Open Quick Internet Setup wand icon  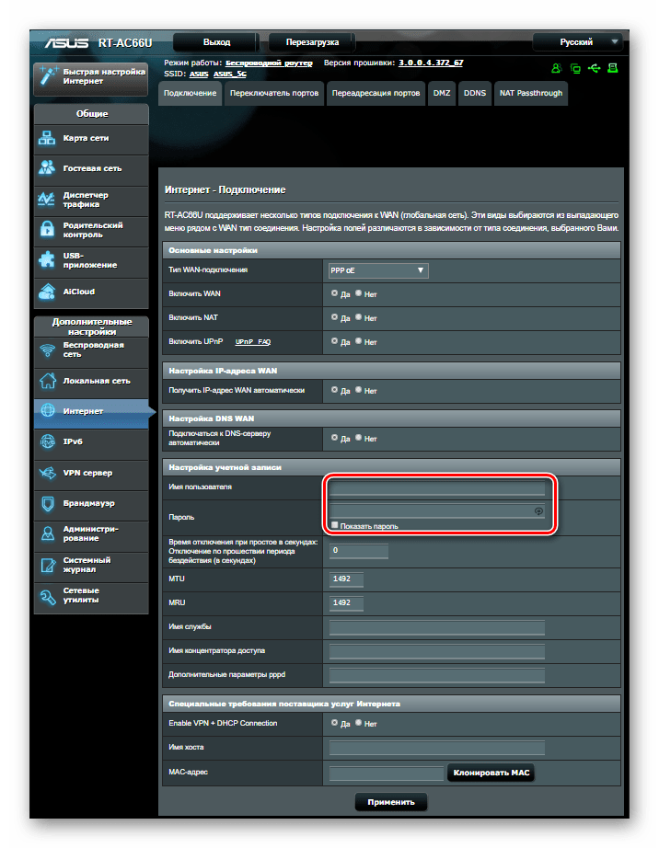(x=48, y=76)
